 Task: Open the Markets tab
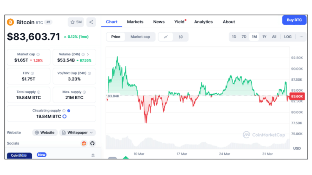(x=135, y=22)
